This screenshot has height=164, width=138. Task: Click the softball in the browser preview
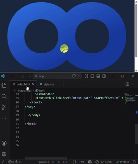[64, 48]
